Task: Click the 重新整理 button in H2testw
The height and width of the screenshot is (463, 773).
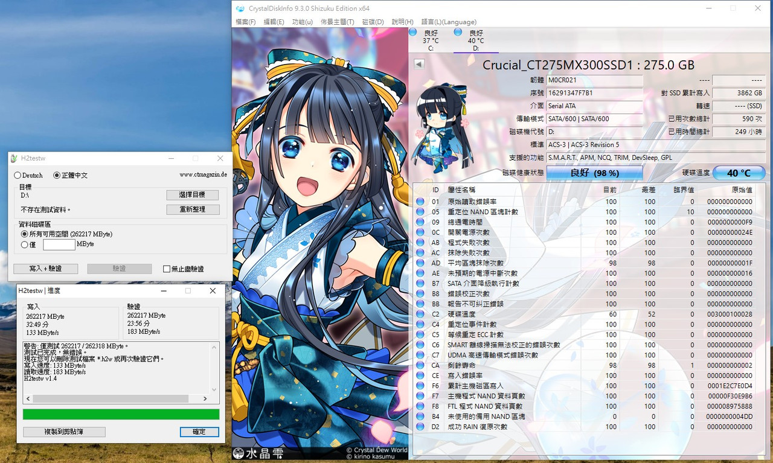Action: [193, 209]
